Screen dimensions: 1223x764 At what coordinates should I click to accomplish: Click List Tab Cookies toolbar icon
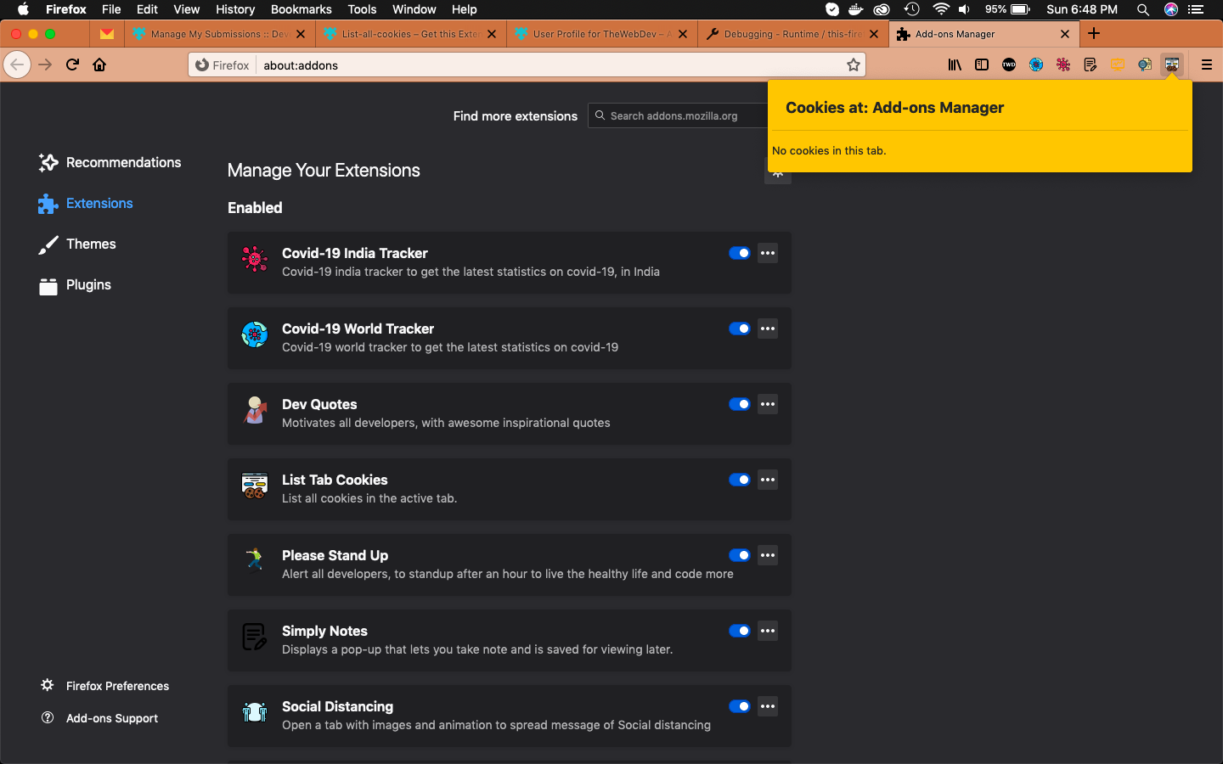pos(1172,65)
